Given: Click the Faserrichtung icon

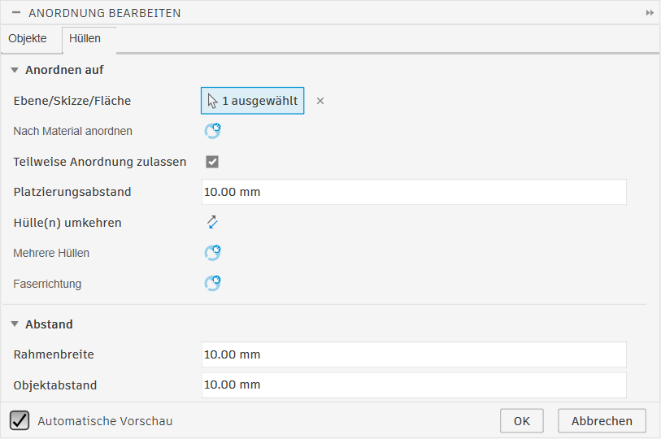Looking at the screenshot, I should pyautogui.click(x=212, y=284).
